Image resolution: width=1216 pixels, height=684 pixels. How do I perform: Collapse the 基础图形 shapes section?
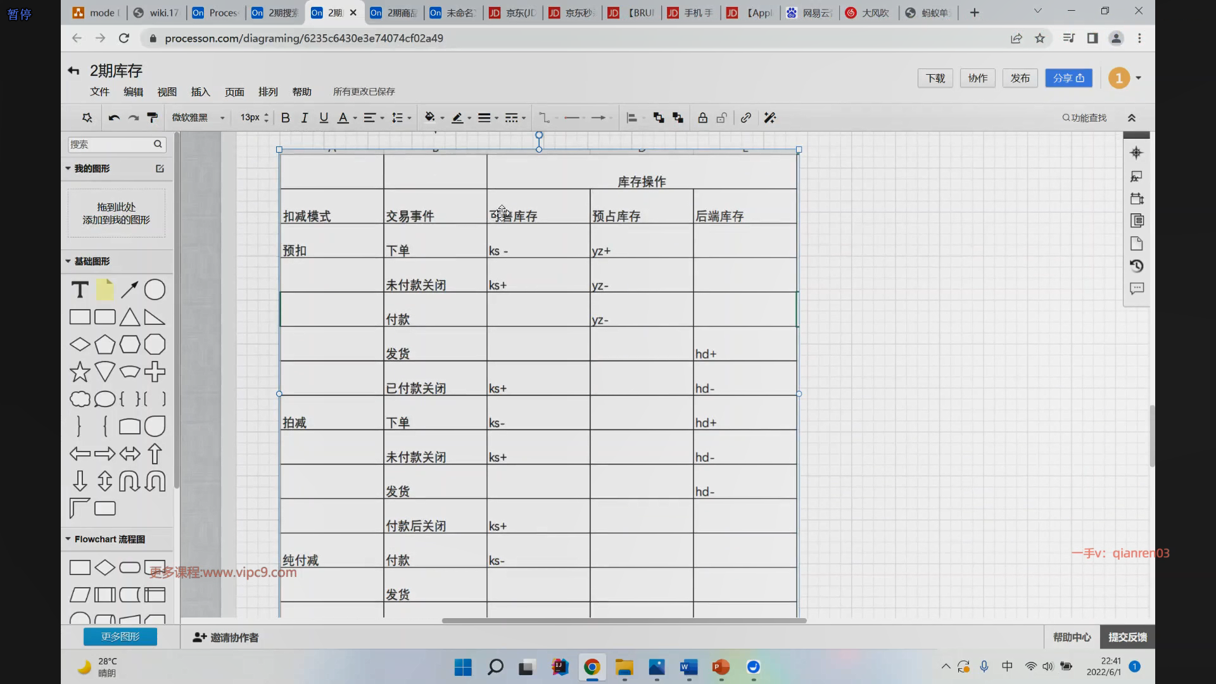[68, 261]
